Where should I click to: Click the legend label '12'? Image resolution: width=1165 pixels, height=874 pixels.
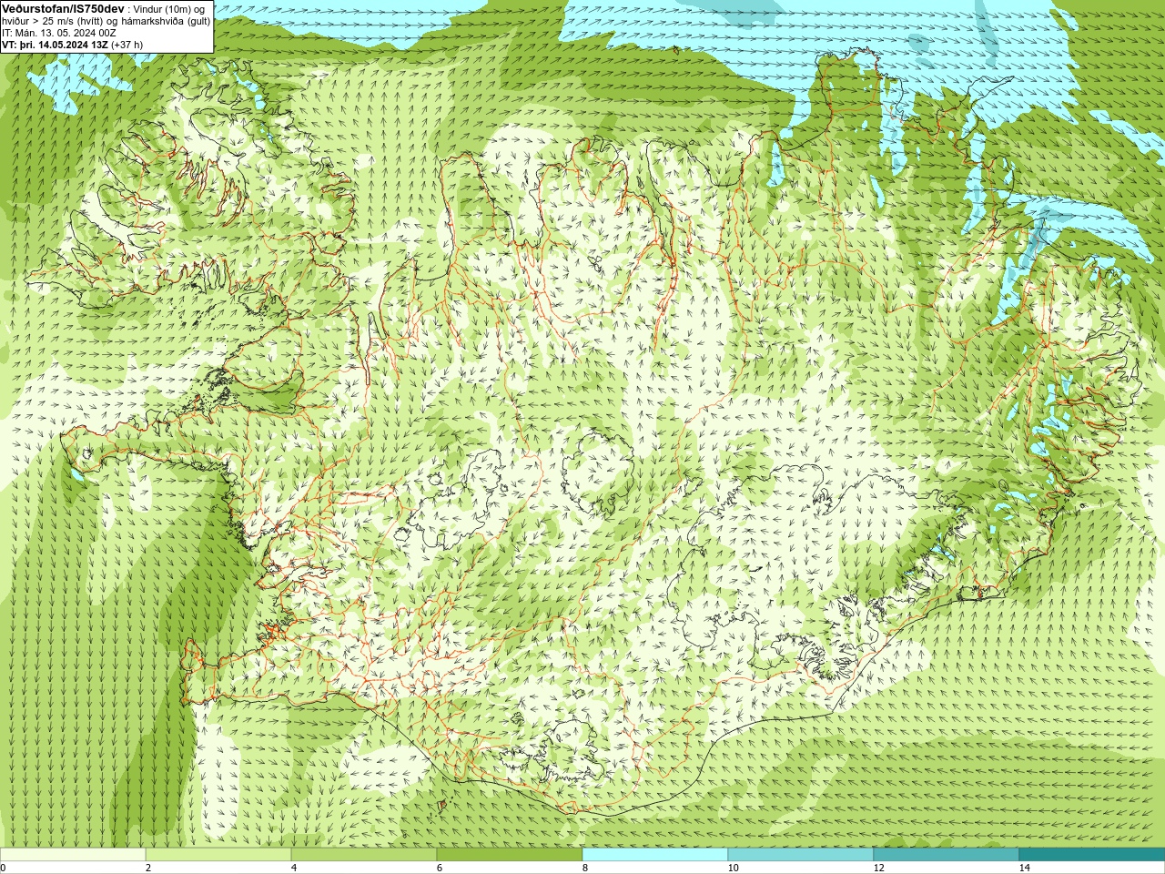point(878,868)
